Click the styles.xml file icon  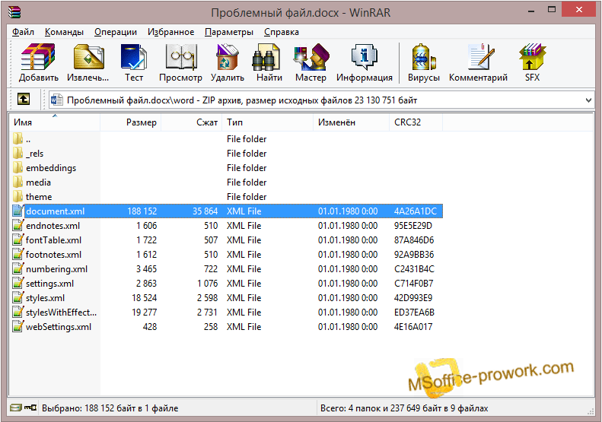click(x=18, y=298)
